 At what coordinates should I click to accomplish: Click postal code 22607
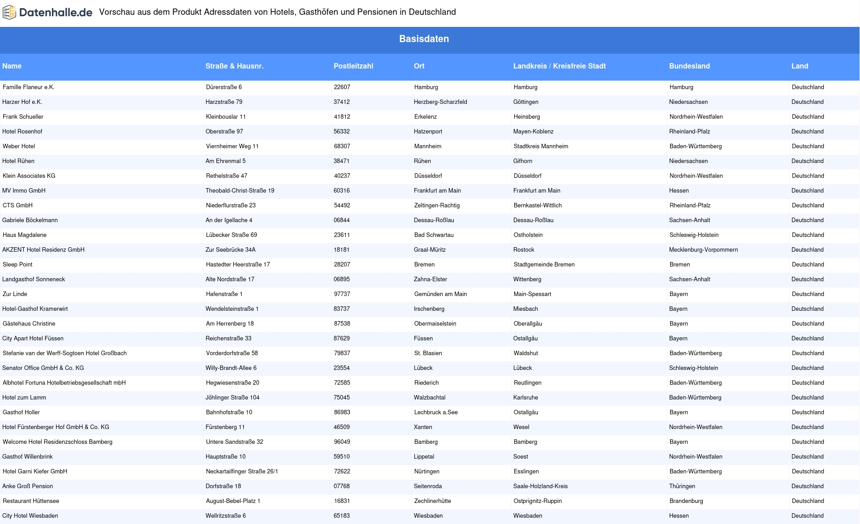(342, 87)
